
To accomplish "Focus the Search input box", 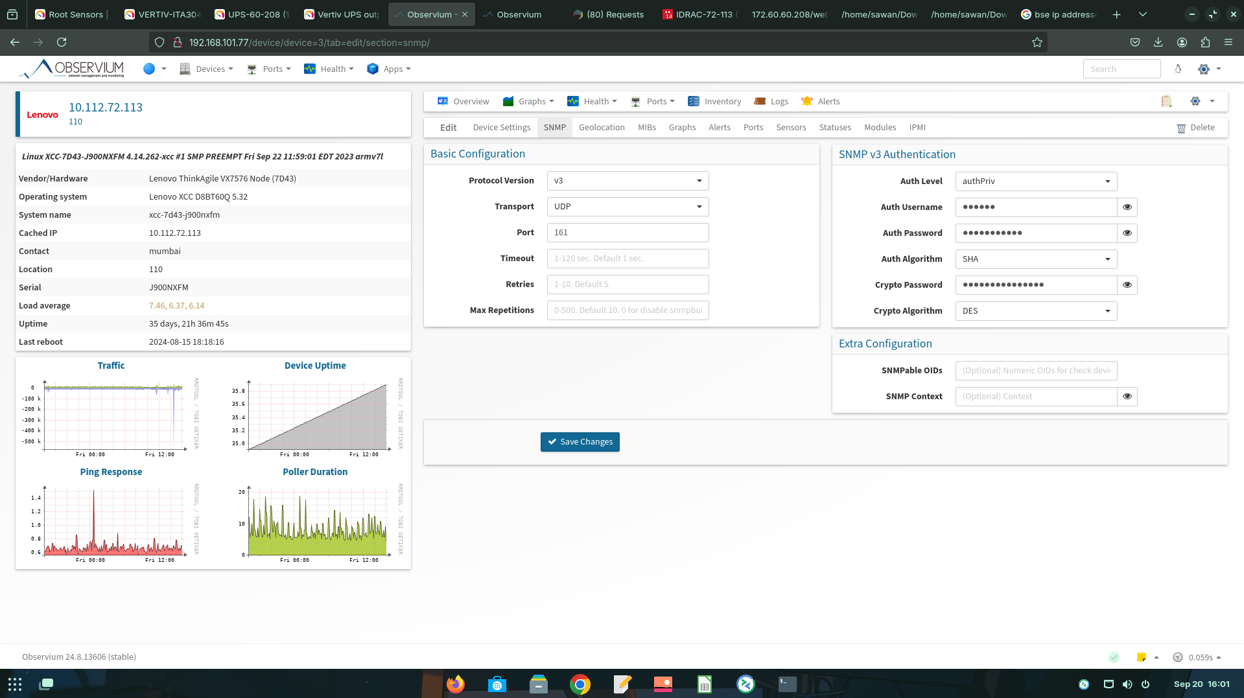I will (x=1121, y=69).
